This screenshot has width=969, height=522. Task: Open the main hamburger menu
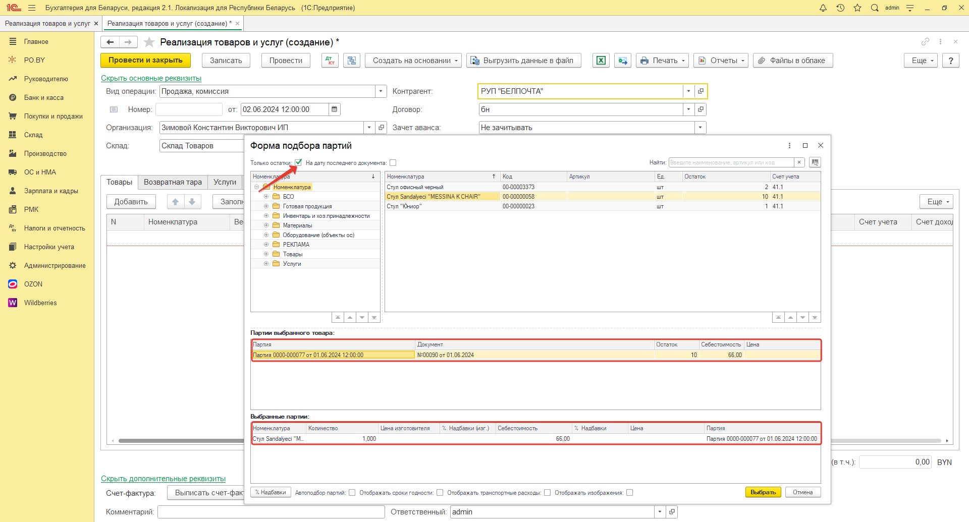tap(32, 8)
